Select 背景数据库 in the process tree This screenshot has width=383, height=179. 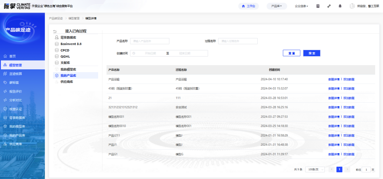(68, 38)
